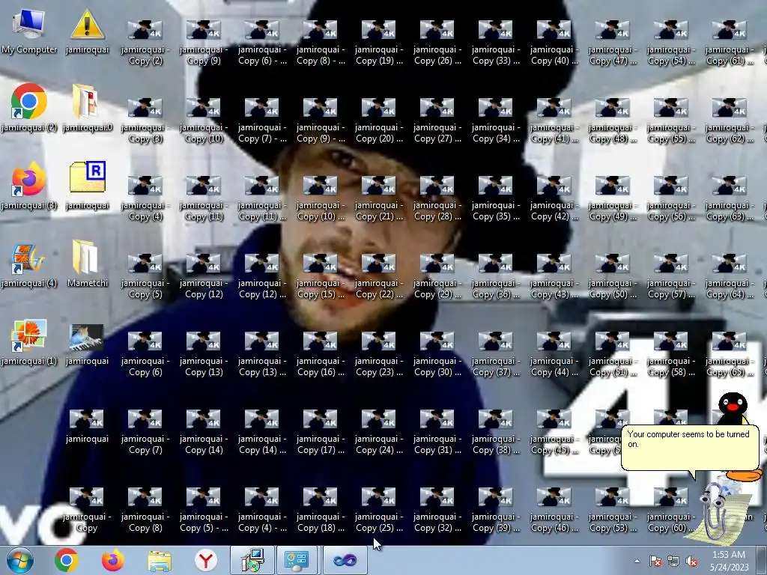Open the My Computer desktop icon

point(29,32)
